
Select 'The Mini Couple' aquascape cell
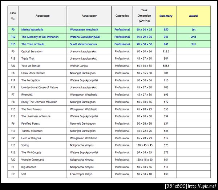click(x=43, y=153)
